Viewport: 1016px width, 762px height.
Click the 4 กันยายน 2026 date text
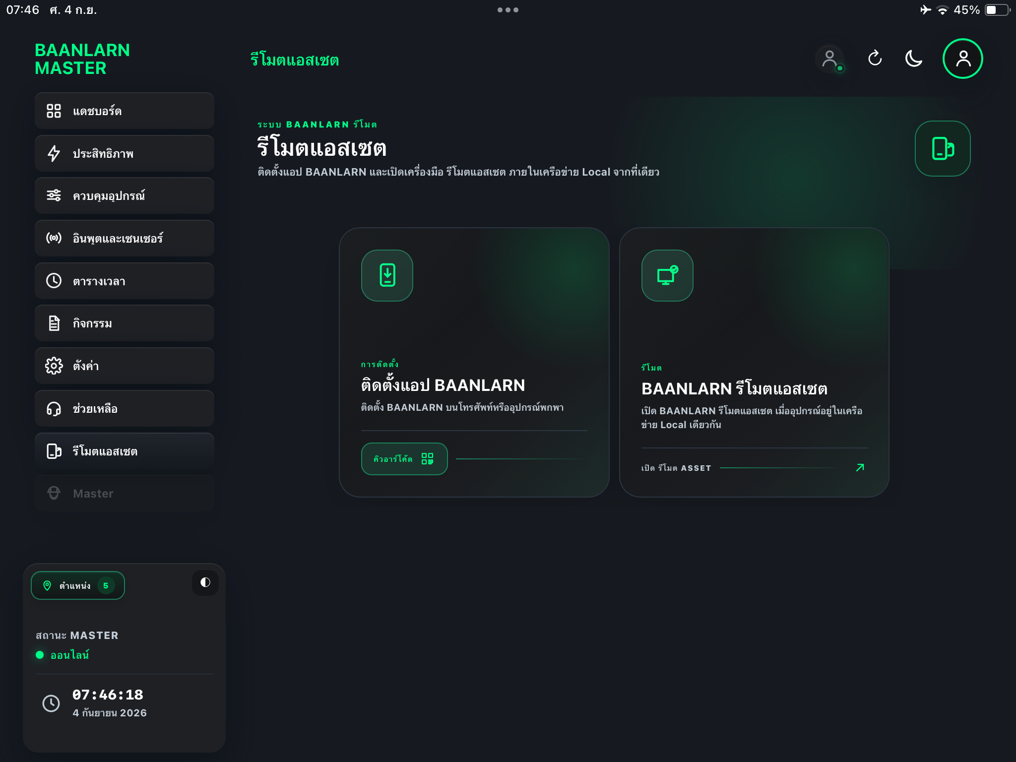110,713
